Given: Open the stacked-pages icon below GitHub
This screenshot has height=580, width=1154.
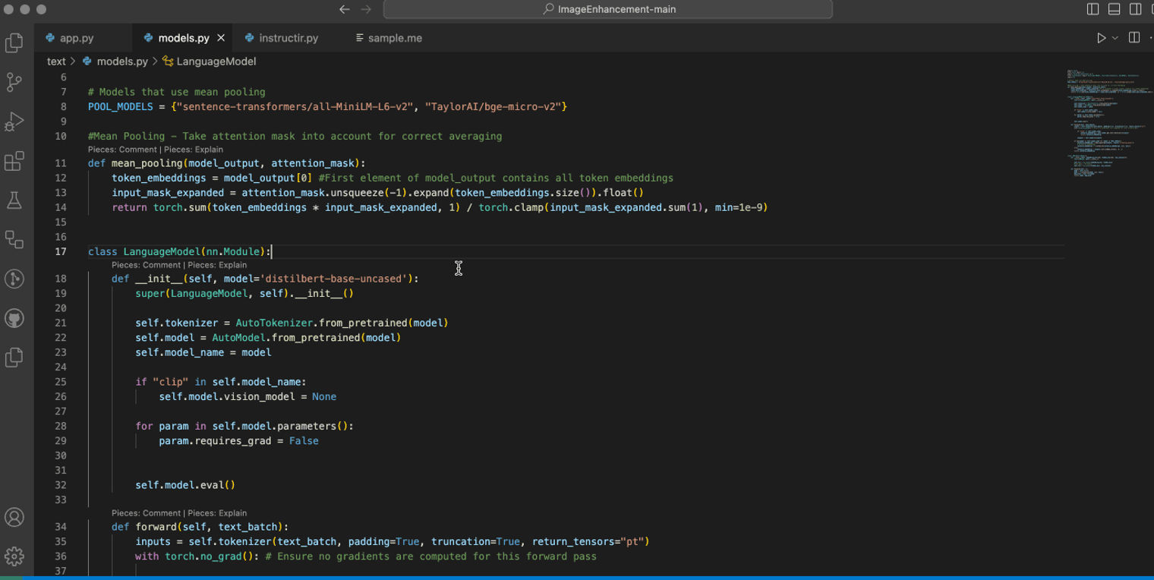Looking at the screenshot, I should [x=14, y=357].
